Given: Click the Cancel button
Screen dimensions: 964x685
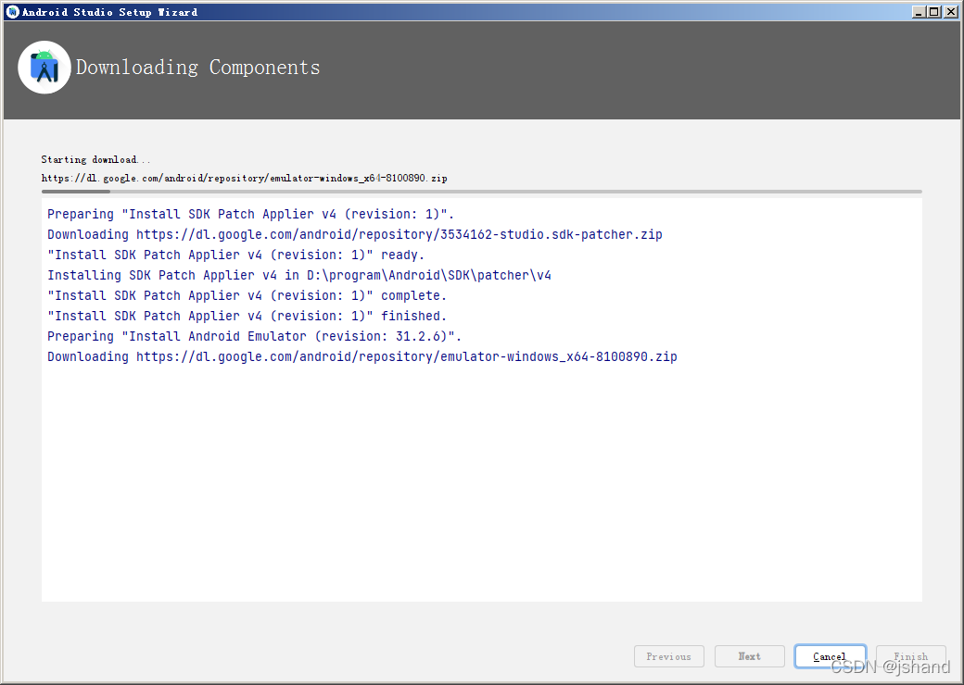Looking at the screenshot, I should [x=830, y=656].
